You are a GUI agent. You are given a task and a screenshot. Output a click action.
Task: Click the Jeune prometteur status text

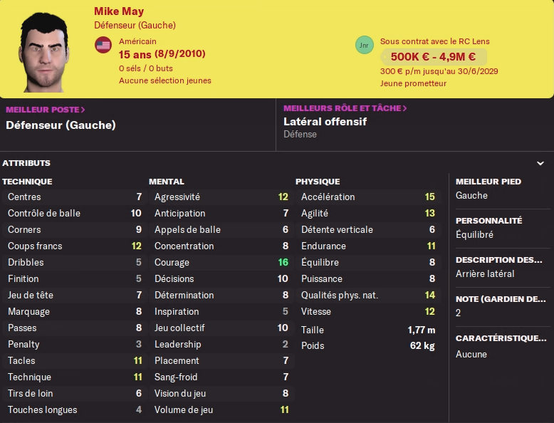click(413, 83)
